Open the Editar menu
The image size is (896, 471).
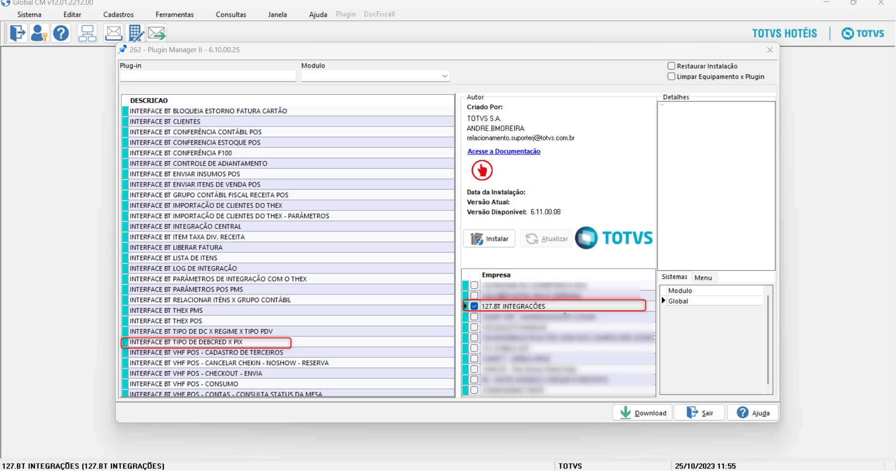(x=72, y=14)
